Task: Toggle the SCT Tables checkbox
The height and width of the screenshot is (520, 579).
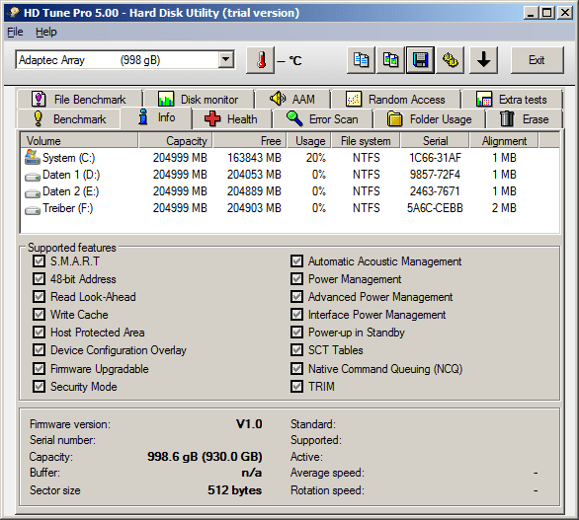Action: pos(296,349)
